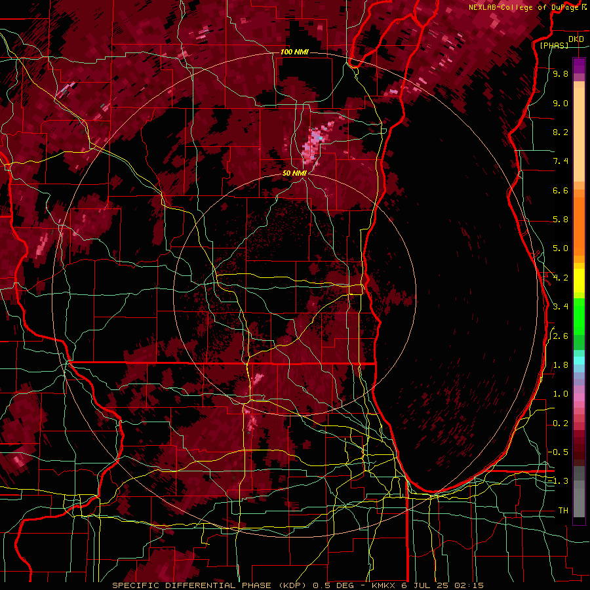Click the [PHAS] units label
Screen dimensions: 590x590
(x=554, y=45)
